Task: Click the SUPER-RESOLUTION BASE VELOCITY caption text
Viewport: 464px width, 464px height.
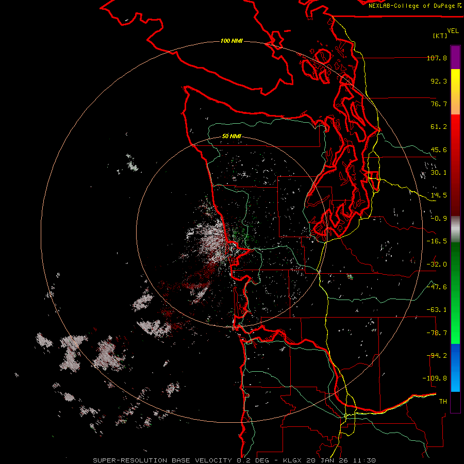Action: click(163, 460)
